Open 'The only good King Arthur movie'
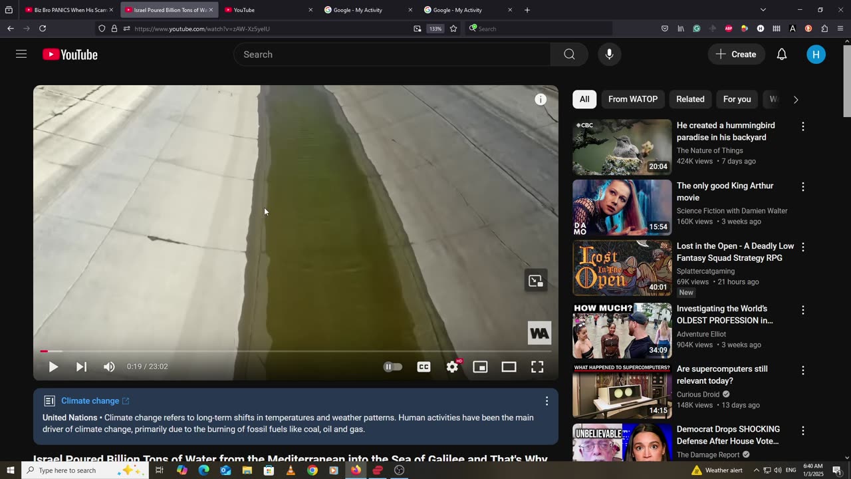The width and height of the screenshot is (851, 479). [x=725, y=192]
